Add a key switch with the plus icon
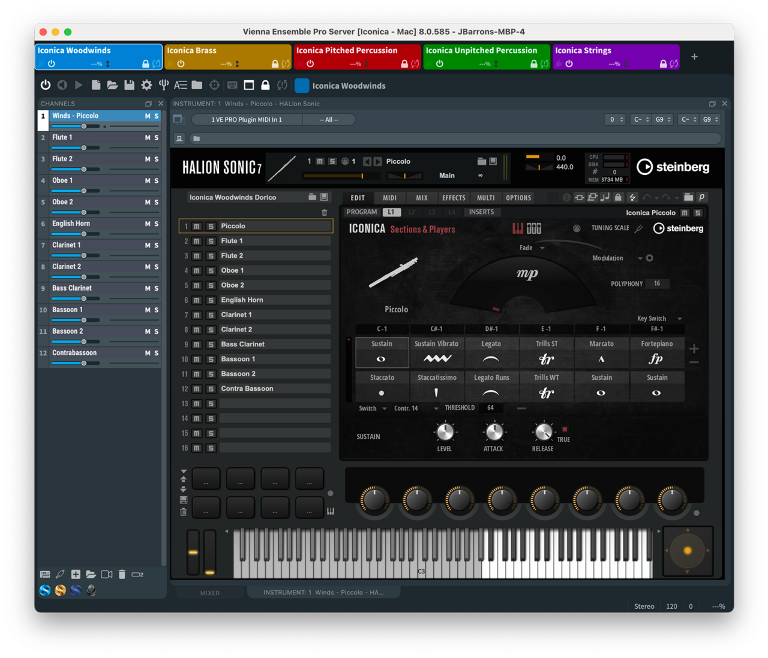Screen dimensions: 768x658 pos(694,348)
